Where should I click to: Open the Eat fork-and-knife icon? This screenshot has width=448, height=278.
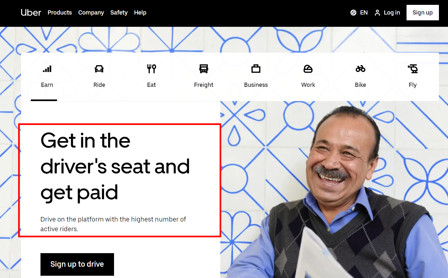coord(151,69)
